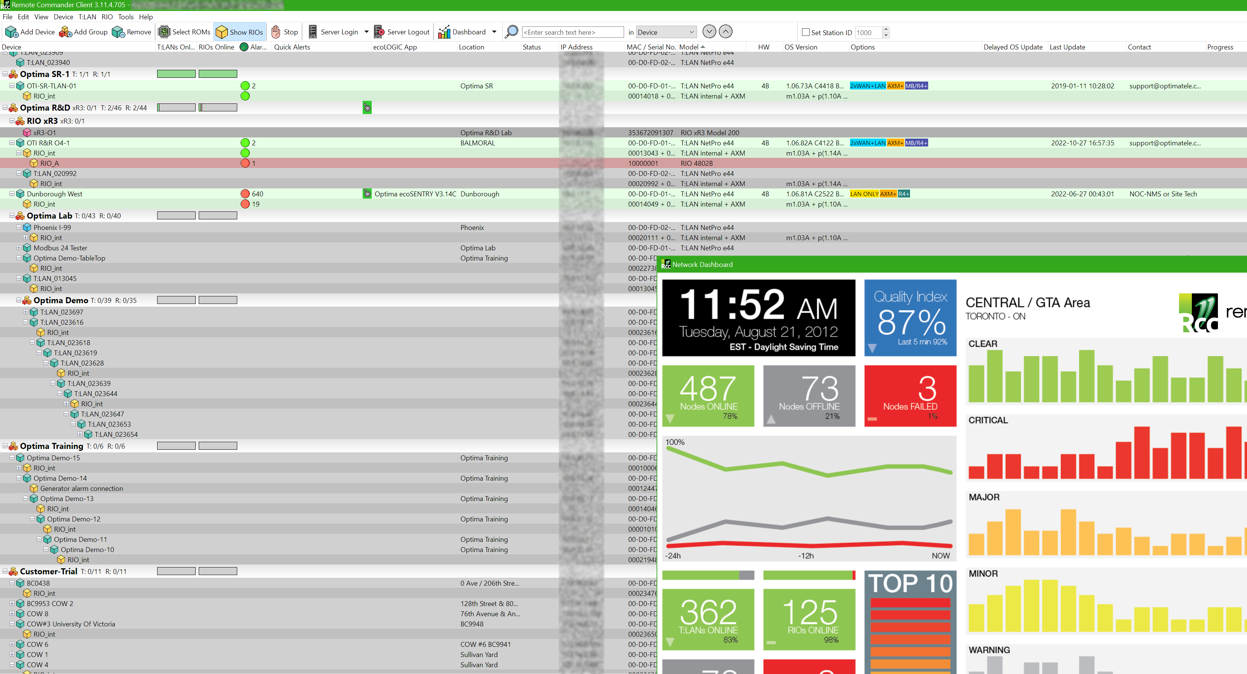
Task: Collapse the Optima Lab group
Action: 12,215
